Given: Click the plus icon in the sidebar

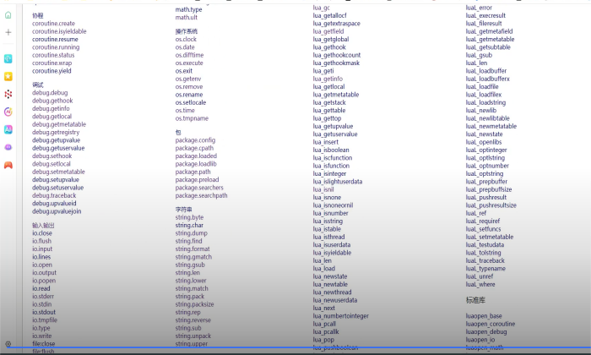Looking at the screenshot, I should (8, 32).
